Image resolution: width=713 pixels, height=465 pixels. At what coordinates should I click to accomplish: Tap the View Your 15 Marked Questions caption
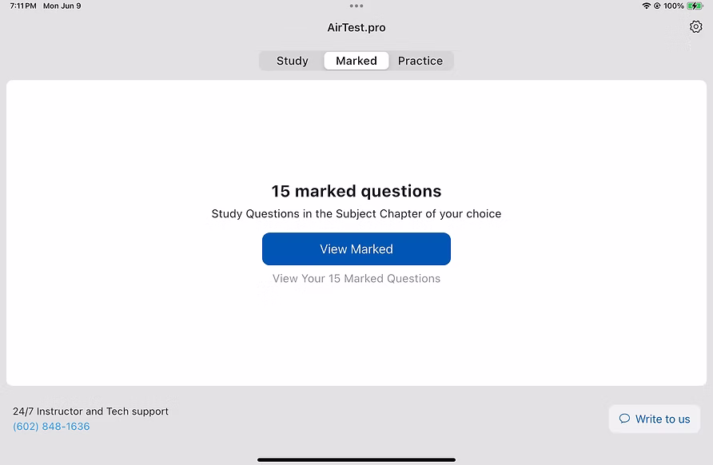tap(356, 278)
